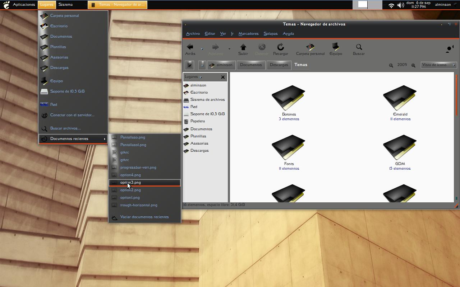This screenshot has height=287, width=460.
Task: Click Descargas path bar button
Action: 279,65
